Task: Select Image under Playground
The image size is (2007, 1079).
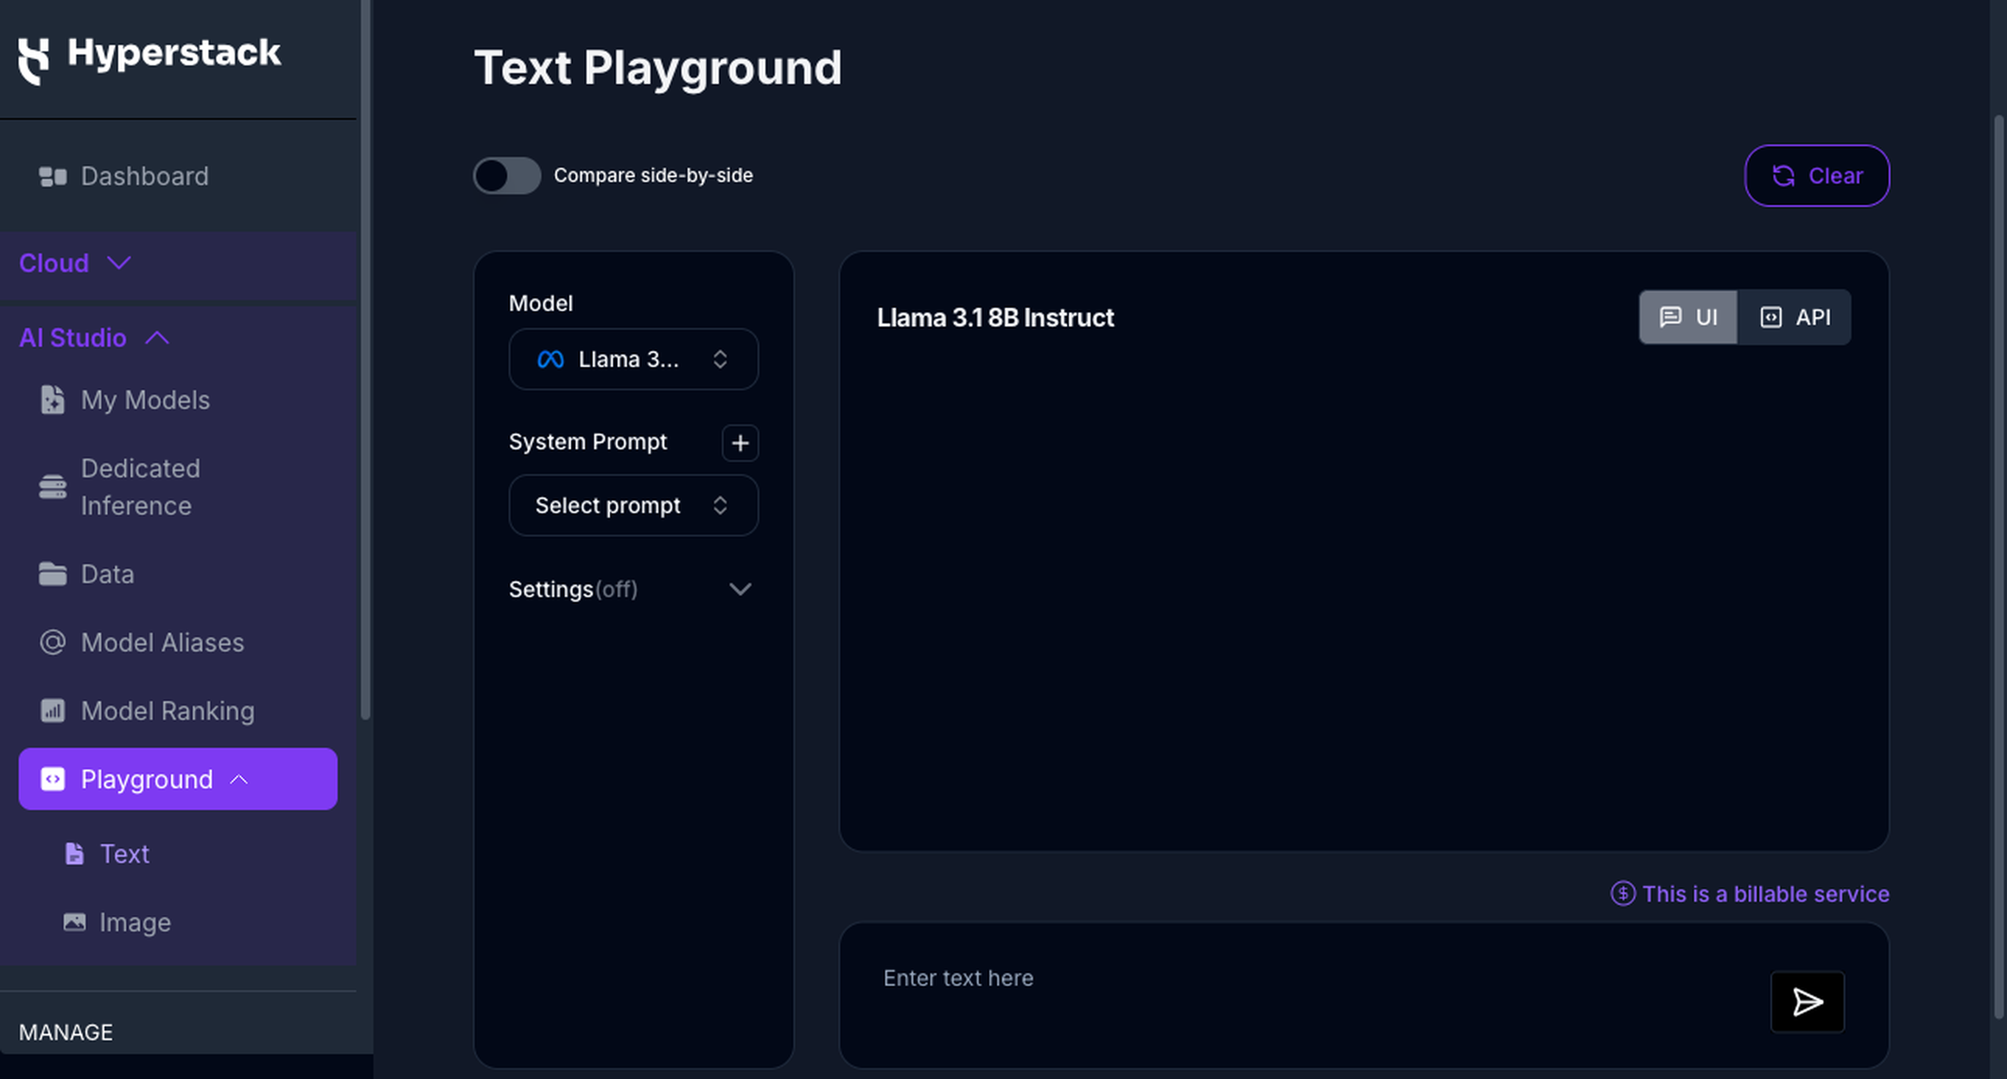Action: [135, 922]
